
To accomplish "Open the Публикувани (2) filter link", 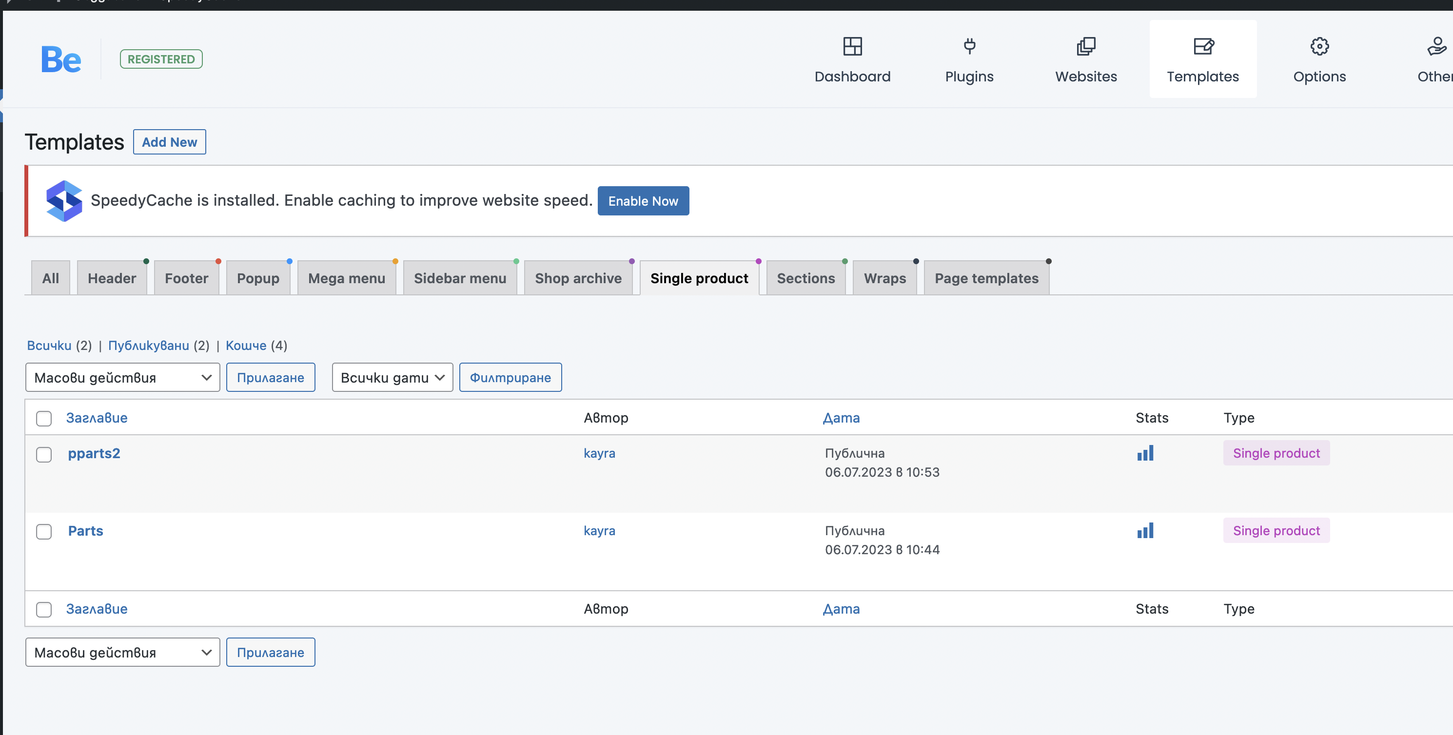I will (x=148, y=345).
